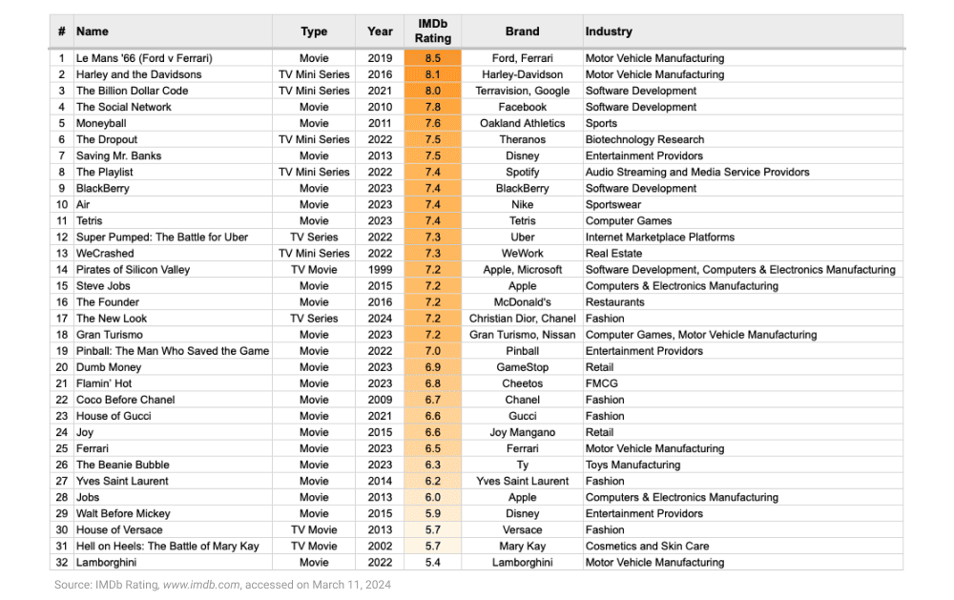Image resolution: width=954 pixels, height=600 pixels.
Task: Click the Cosmetics and Skin Care cell
Action: pyautogui.click(x=647, y=547)
